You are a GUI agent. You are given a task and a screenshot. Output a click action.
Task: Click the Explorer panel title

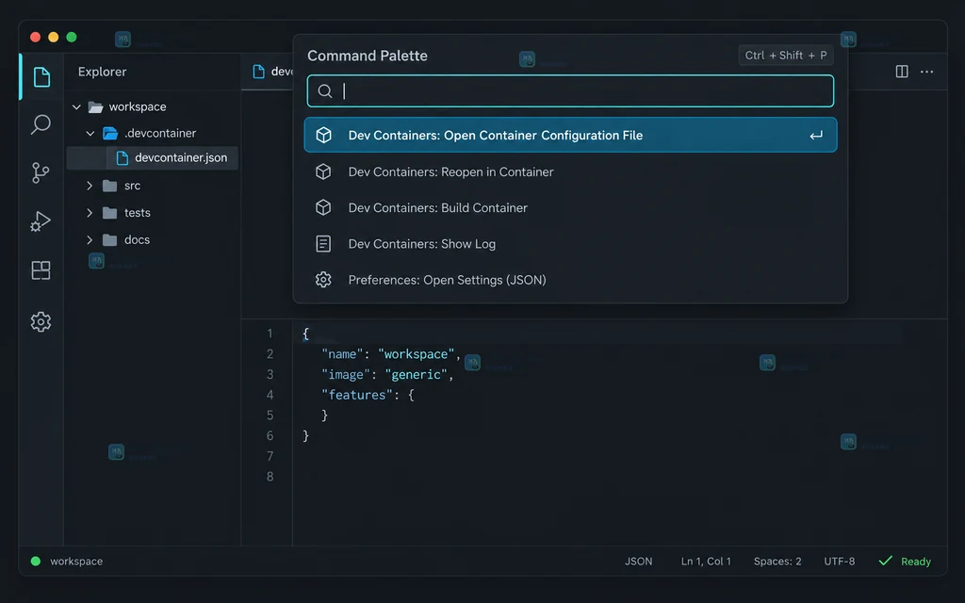(102, 72)
